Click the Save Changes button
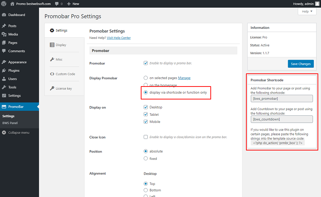 coord(301,64)
